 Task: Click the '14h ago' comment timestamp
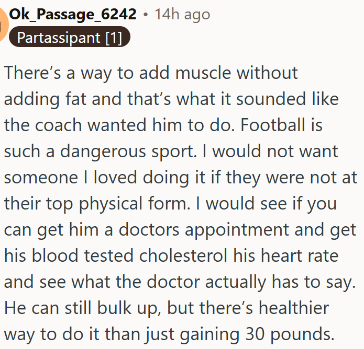pyautogui.click(x=182, y=14)
